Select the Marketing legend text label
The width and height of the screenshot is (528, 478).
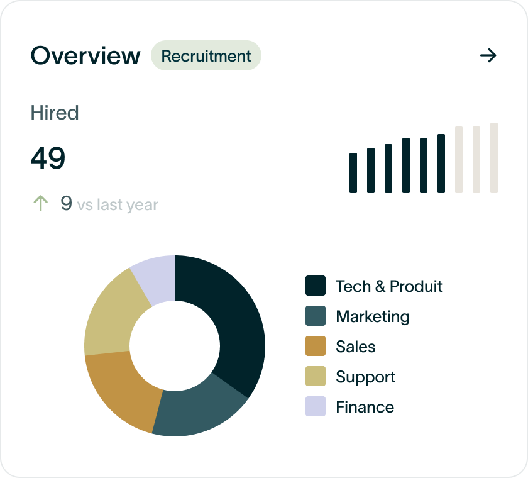pyautogui.click(x=373, y=316)
